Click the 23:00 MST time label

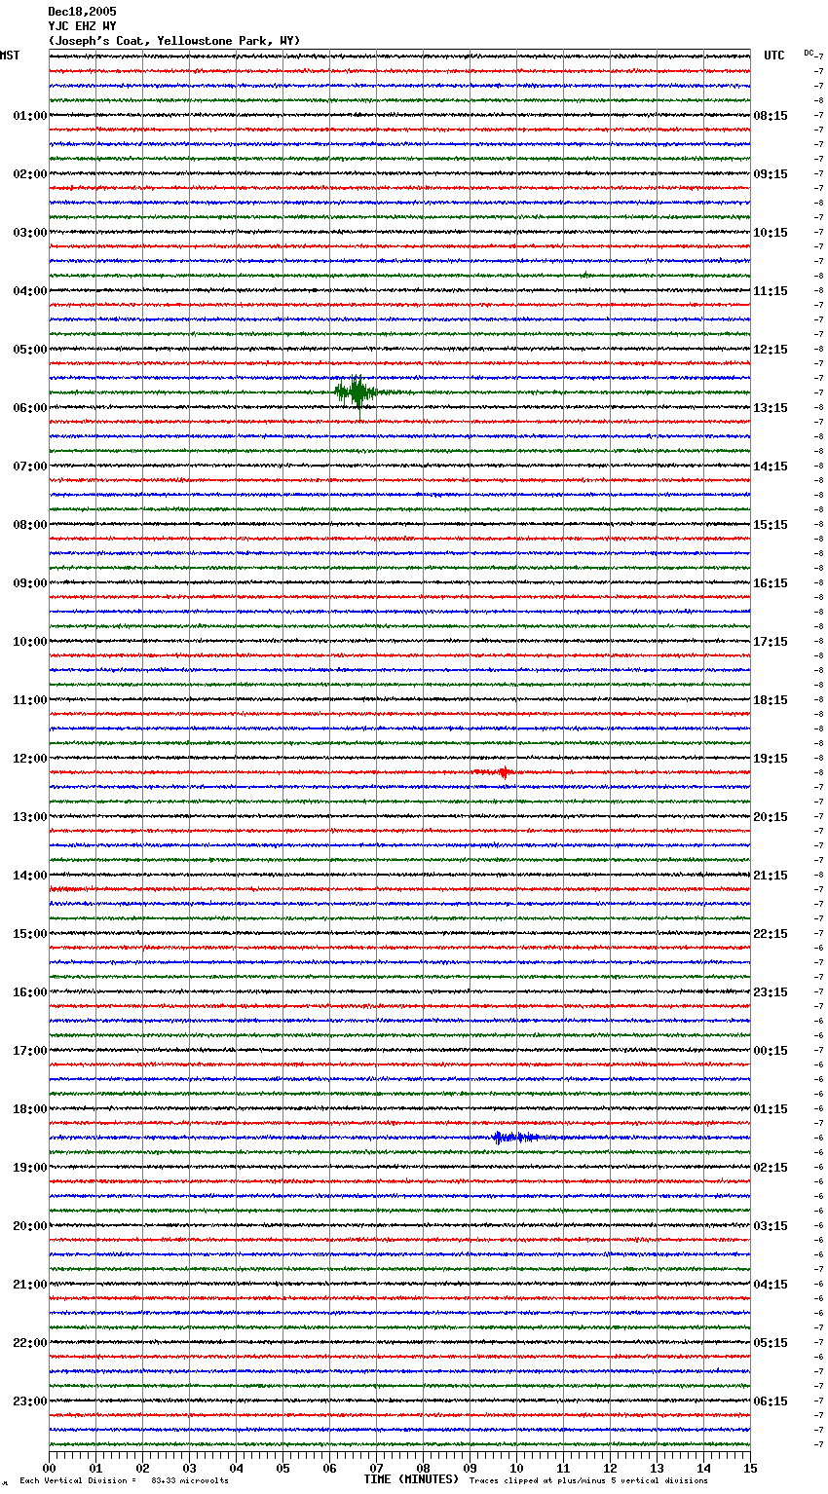pos(30,1401)
